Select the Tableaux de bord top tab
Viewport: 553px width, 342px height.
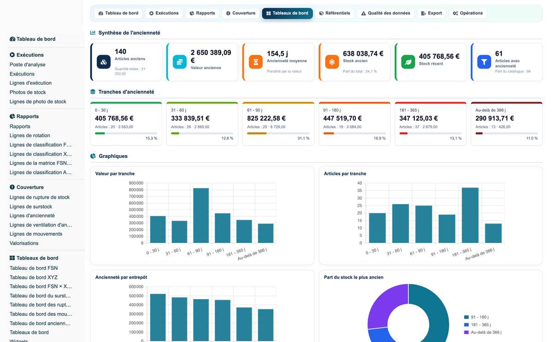(287, 13)
